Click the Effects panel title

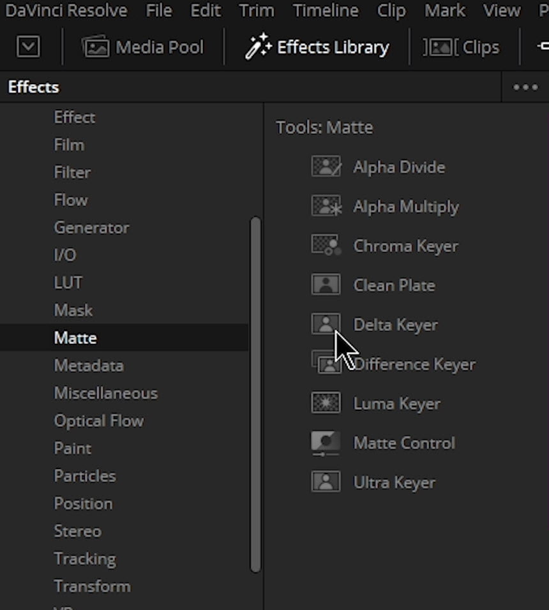(x=33, y=87)
